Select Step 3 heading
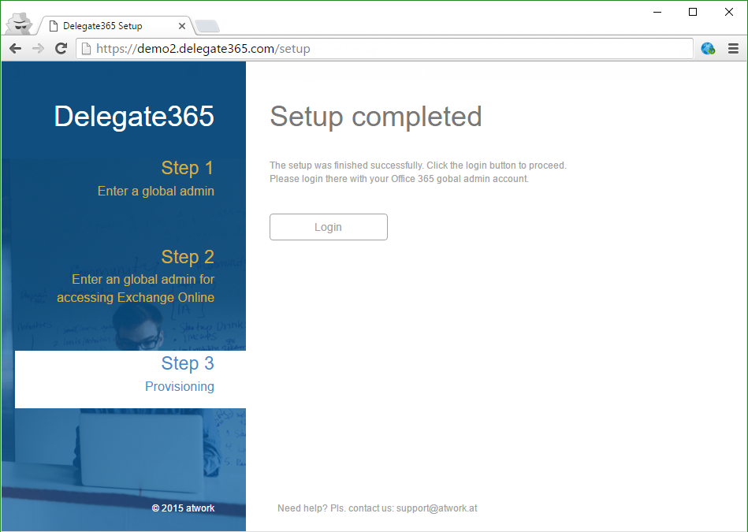Viewport: 748px width, 532px height. [188, 363]
